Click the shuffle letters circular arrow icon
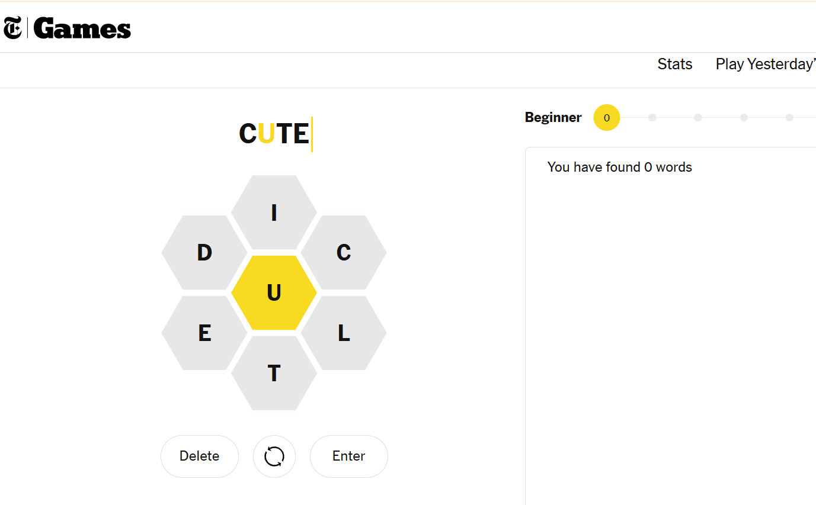 [x=274, y=456]
